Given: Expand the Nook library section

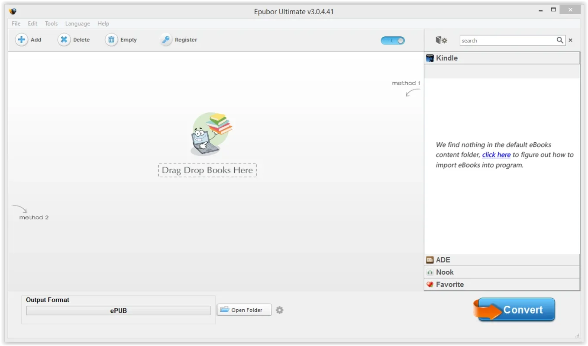Looking at the screenshot, I should coord(502,272).
